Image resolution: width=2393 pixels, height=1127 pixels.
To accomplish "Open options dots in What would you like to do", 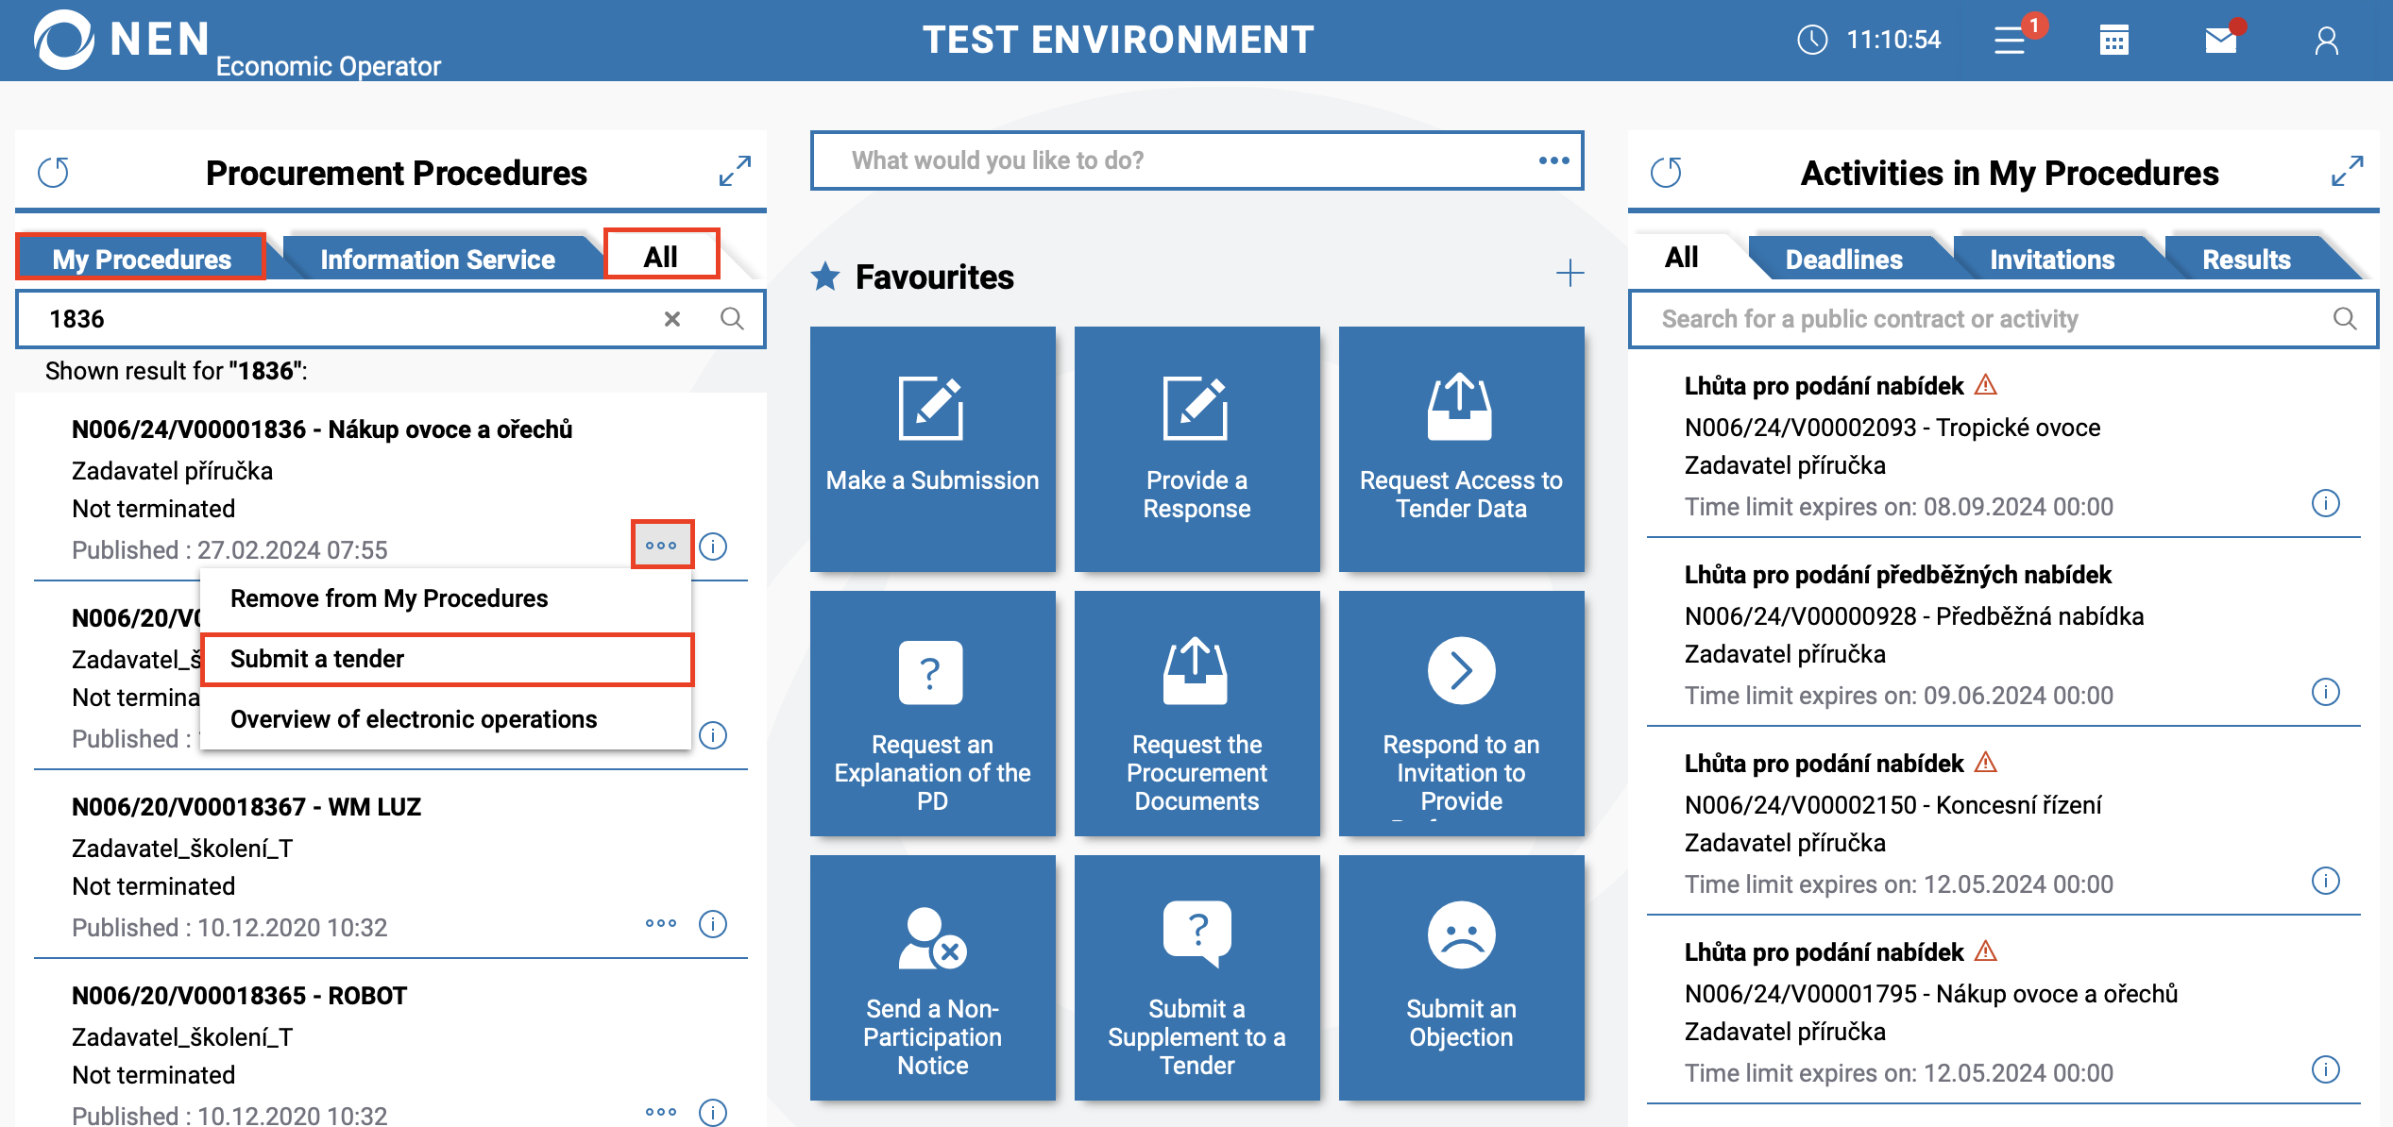I will (1553, 160).
